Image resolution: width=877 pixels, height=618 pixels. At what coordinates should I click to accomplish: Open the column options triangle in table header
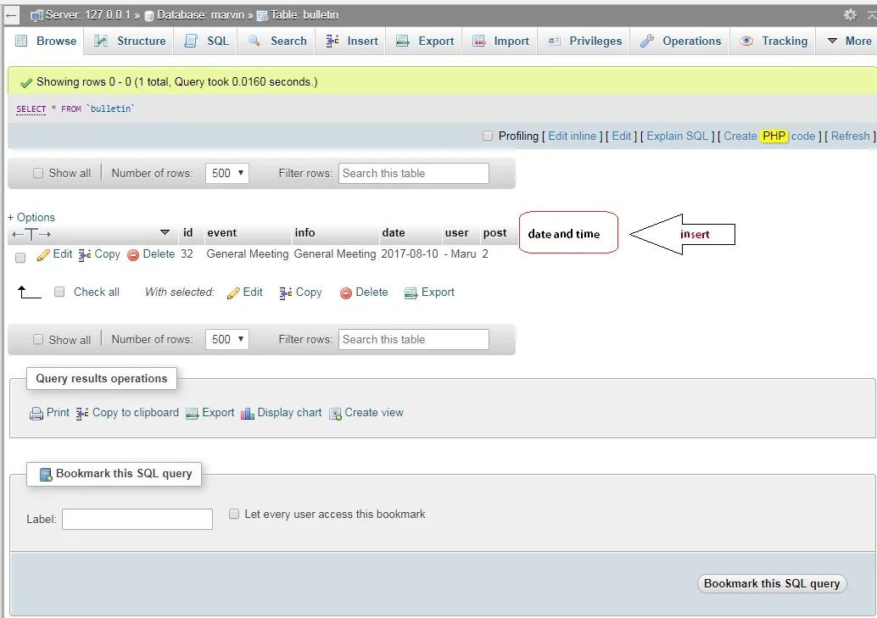click(x=165, y=232)
